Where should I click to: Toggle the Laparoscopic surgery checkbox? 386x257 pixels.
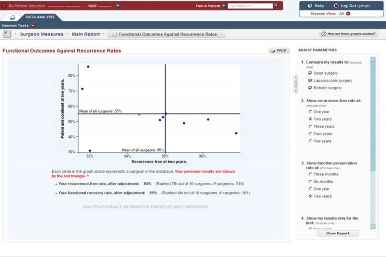point(310,81)
